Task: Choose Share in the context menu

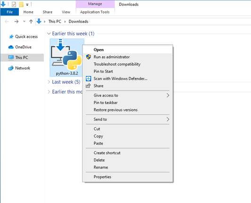Action: [128, 86]
